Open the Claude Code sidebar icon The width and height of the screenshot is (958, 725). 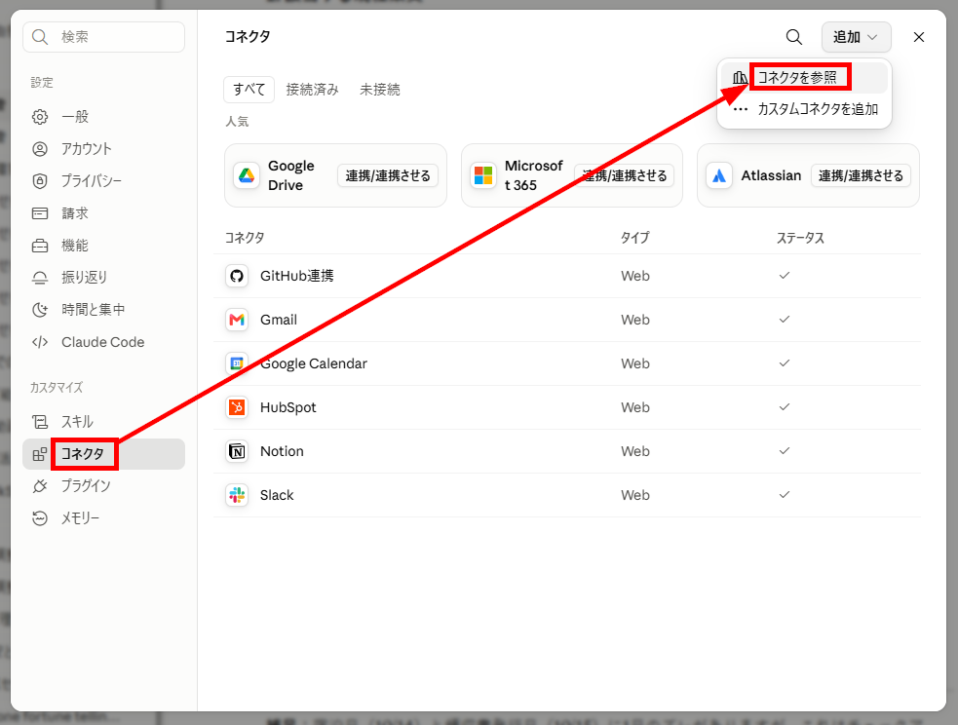40,342
